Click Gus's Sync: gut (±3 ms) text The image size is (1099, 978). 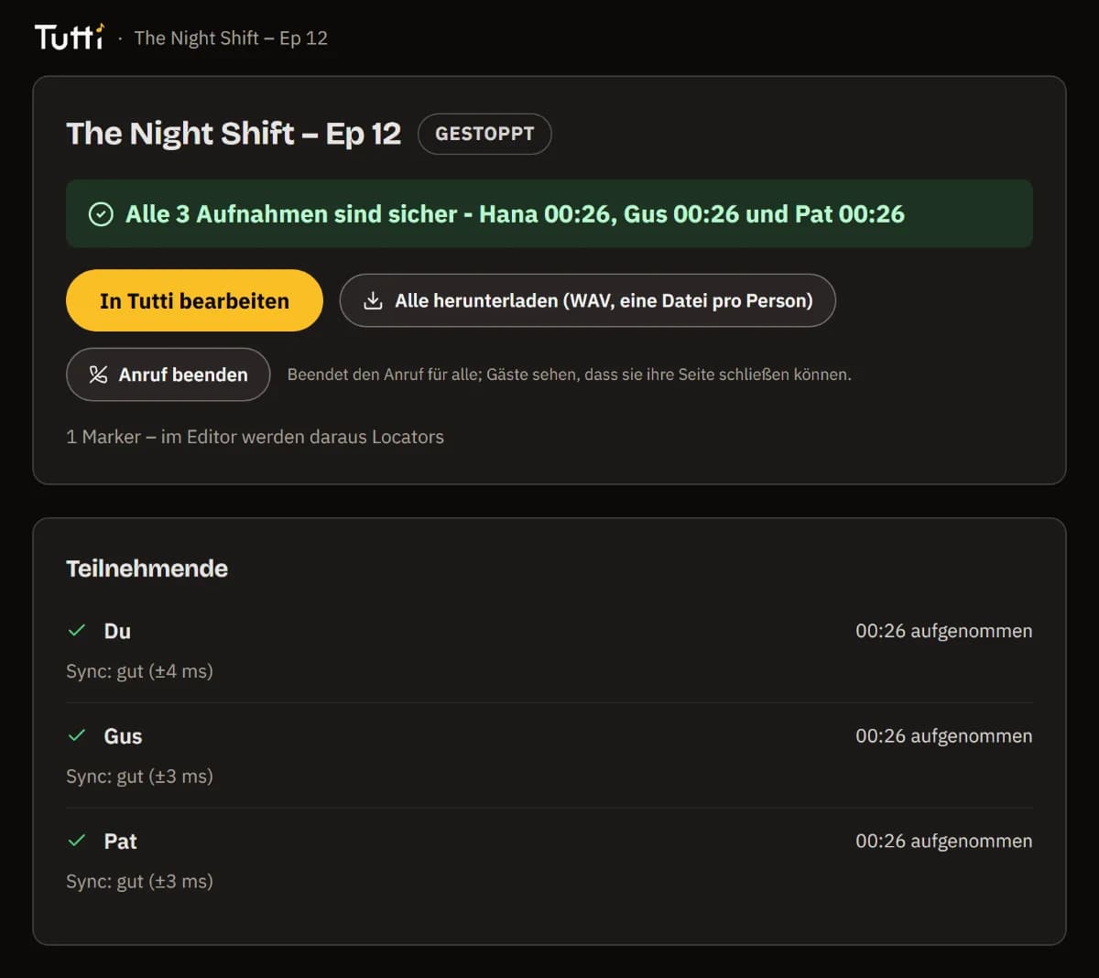[x=139, y=777]
